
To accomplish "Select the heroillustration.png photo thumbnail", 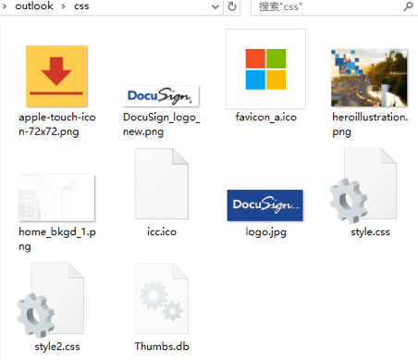I will pyautogui.click(x=369, y=78).
